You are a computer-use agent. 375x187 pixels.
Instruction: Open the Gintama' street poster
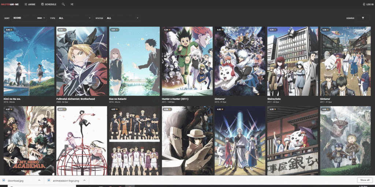[345, 61]
